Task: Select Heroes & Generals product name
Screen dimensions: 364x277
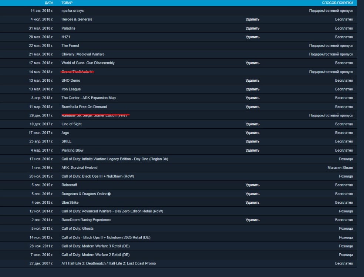Action: [x=77, y=20]
